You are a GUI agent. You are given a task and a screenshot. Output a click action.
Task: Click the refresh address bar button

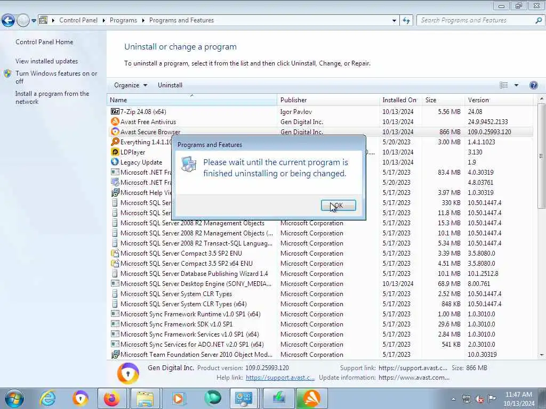coord(406,21)
